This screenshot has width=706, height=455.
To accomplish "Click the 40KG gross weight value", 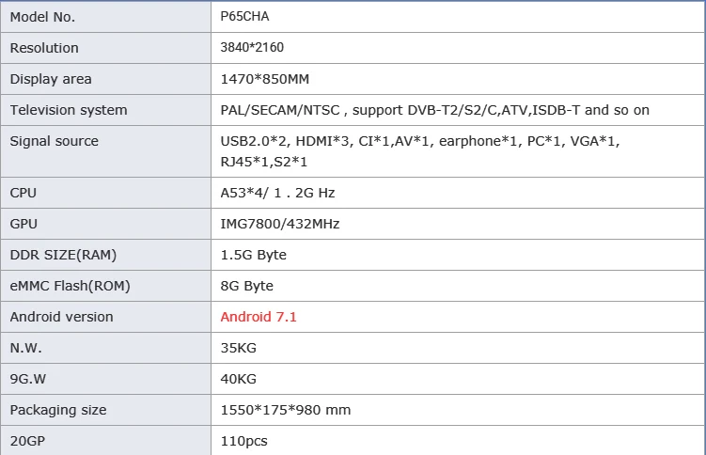I will coord(239,379).
